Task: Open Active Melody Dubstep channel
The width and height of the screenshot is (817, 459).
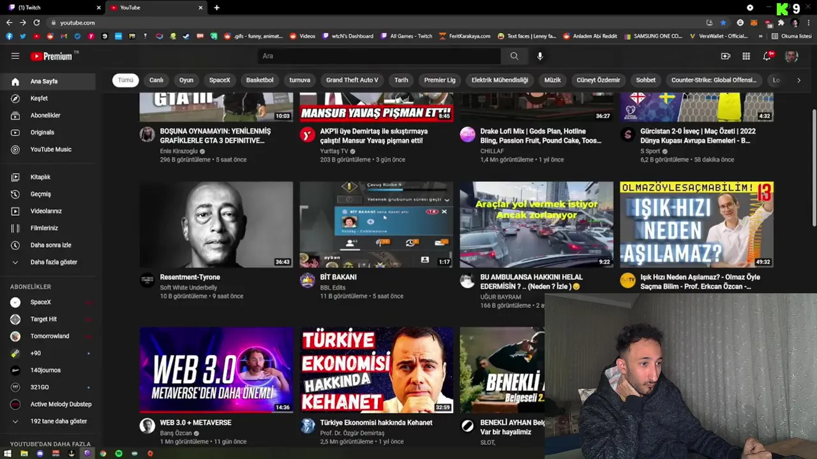Action: [48, 404]
